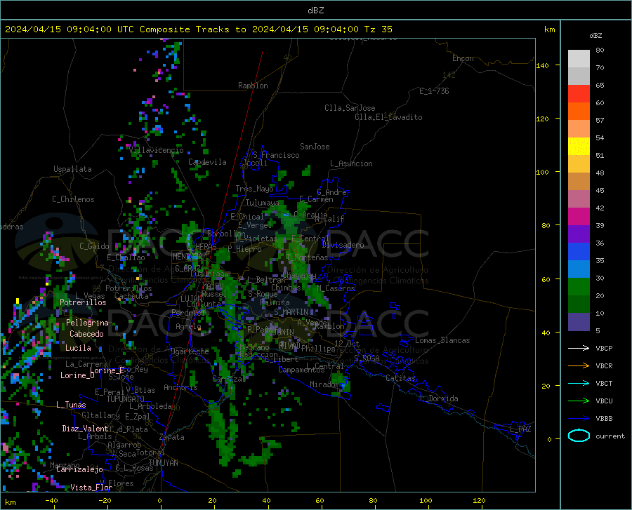Click the TUNUYAN city label
632x510 pixels.
(x=163, y=463)
